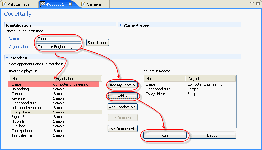Select Figure 8 player
The width and height of the screenshot is (262, 150).
[x=56, y=117]
